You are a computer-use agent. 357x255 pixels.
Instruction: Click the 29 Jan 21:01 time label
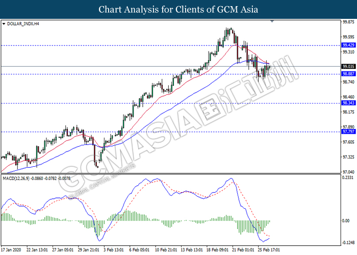click(89, 250)
